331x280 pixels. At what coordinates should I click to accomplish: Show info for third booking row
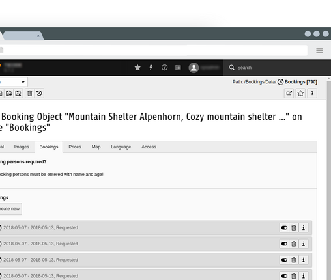304,260
